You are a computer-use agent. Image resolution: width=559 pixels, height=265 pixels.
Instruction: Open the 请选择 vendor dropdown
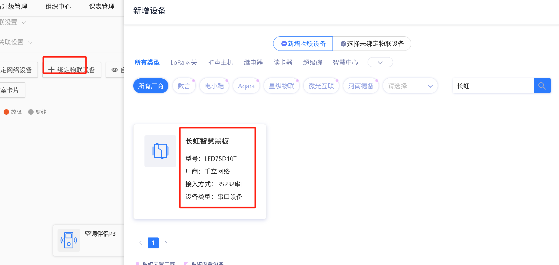click(410, 86)
